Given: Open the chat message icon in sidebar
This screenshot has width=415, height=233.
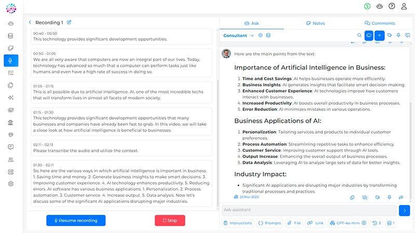Looking at the screenshot, I should point(10,147).
